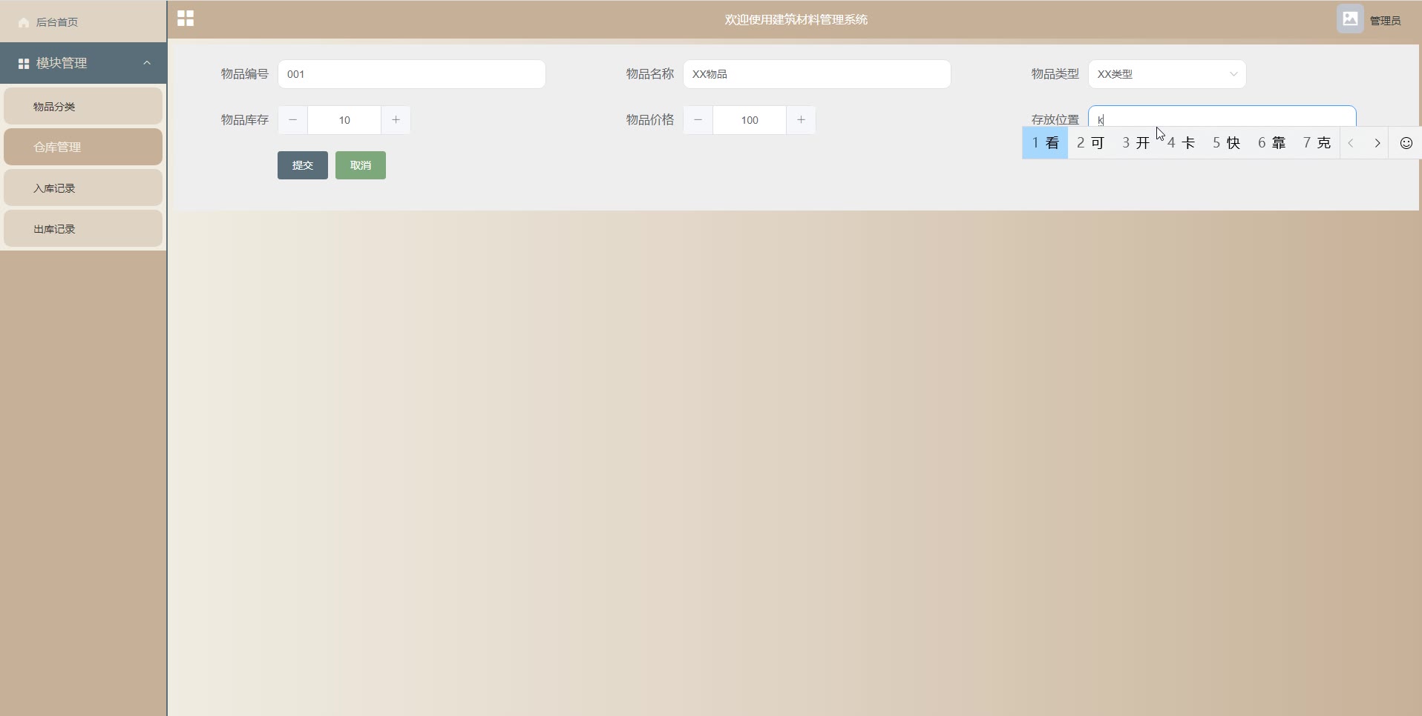Screen dimensions: 1422x716
Task: Click the header title 欢迎使用建筑材料管理系统
Action: coord(796,20)
